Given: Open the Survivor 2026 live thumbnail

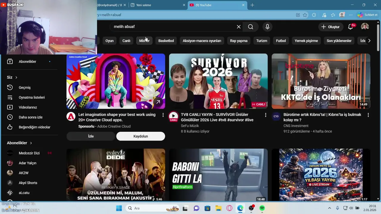Looking at the screenshot, I should 218,81.
